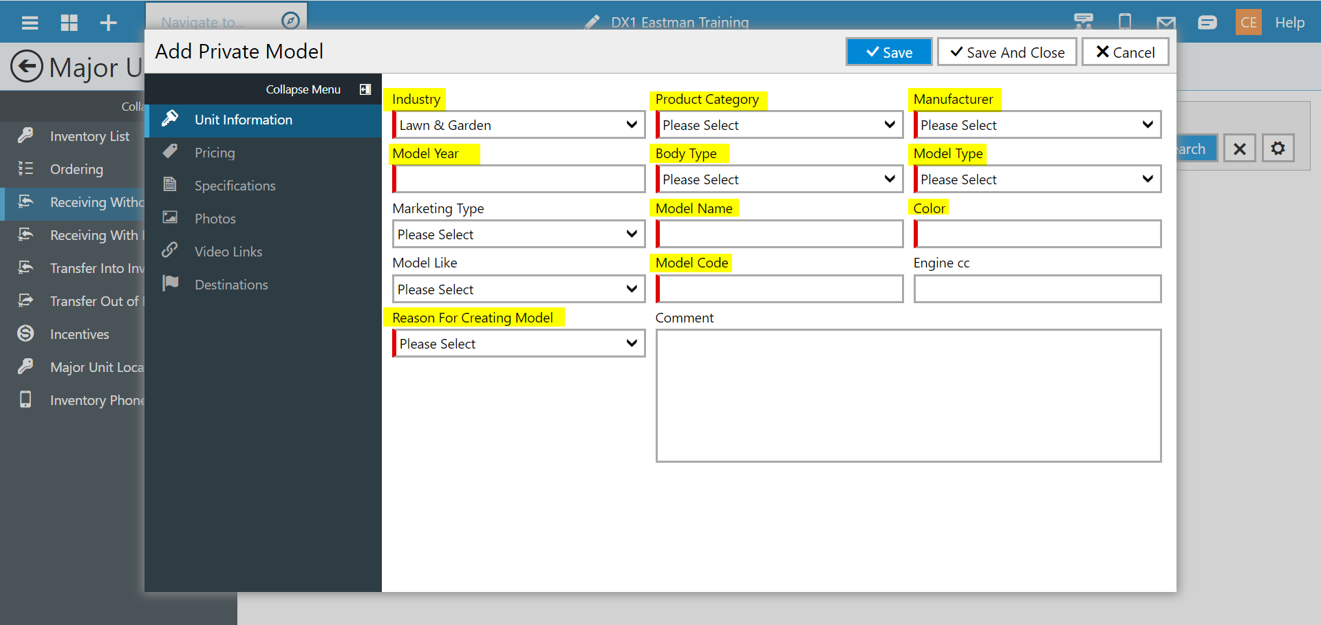Open the Reason For Creating Model dropdown
Screen dimensions: 1321x625
(519, 344)
